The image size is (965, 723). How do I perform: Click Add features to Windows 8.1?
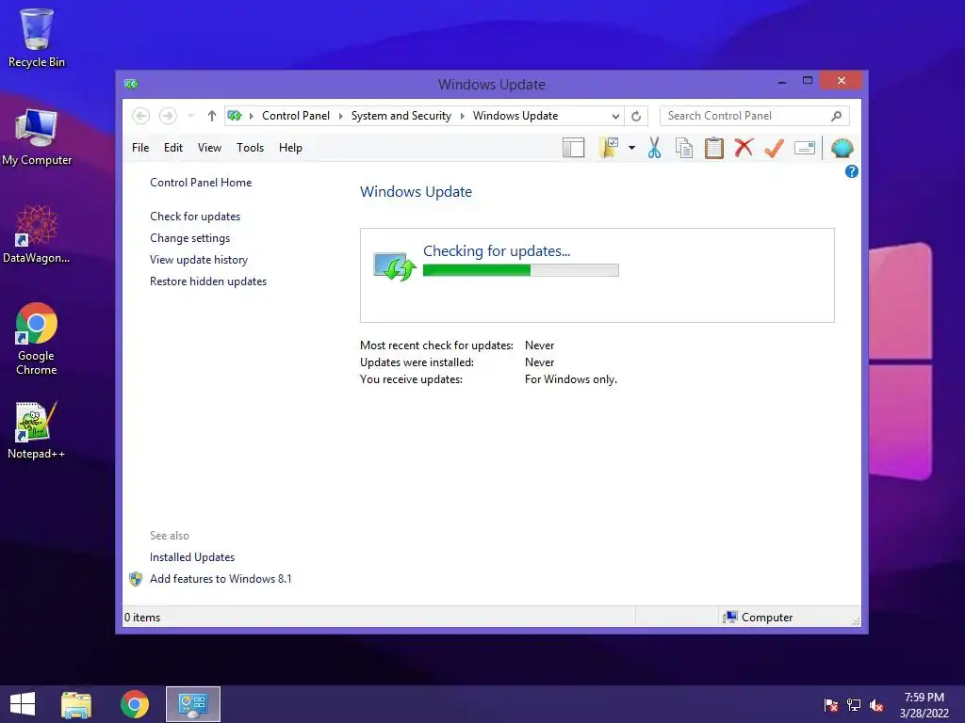coord(221,579)
